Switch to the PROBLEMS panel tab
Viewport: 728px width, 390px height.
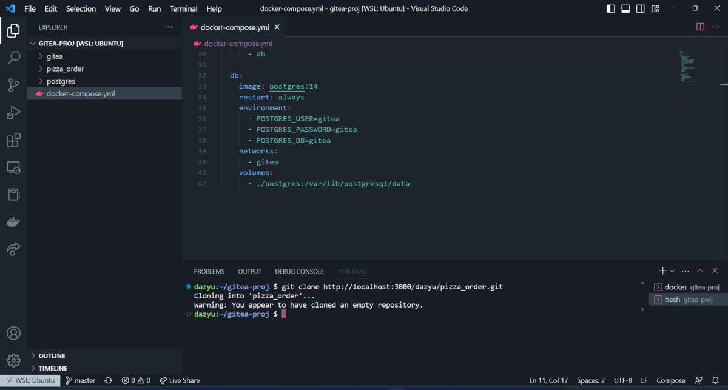pyautogui.click(x=209, y=271)
